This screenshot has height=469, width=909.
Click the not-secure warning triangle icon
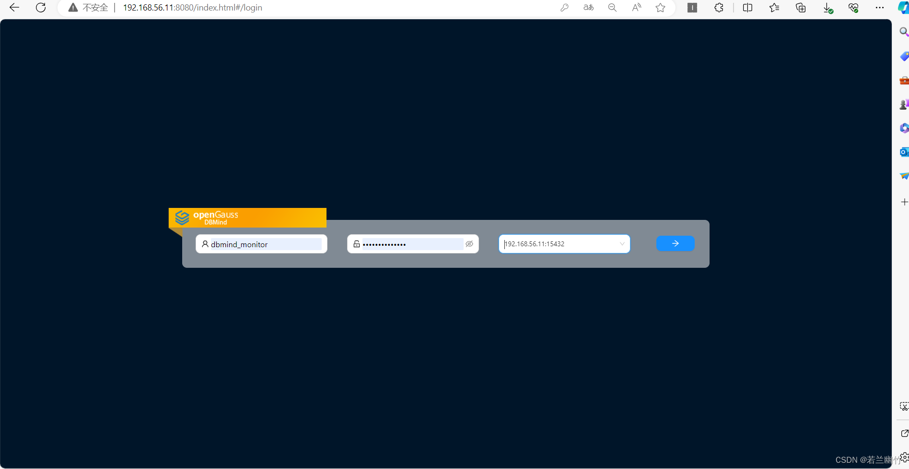[x=73, y=8]
